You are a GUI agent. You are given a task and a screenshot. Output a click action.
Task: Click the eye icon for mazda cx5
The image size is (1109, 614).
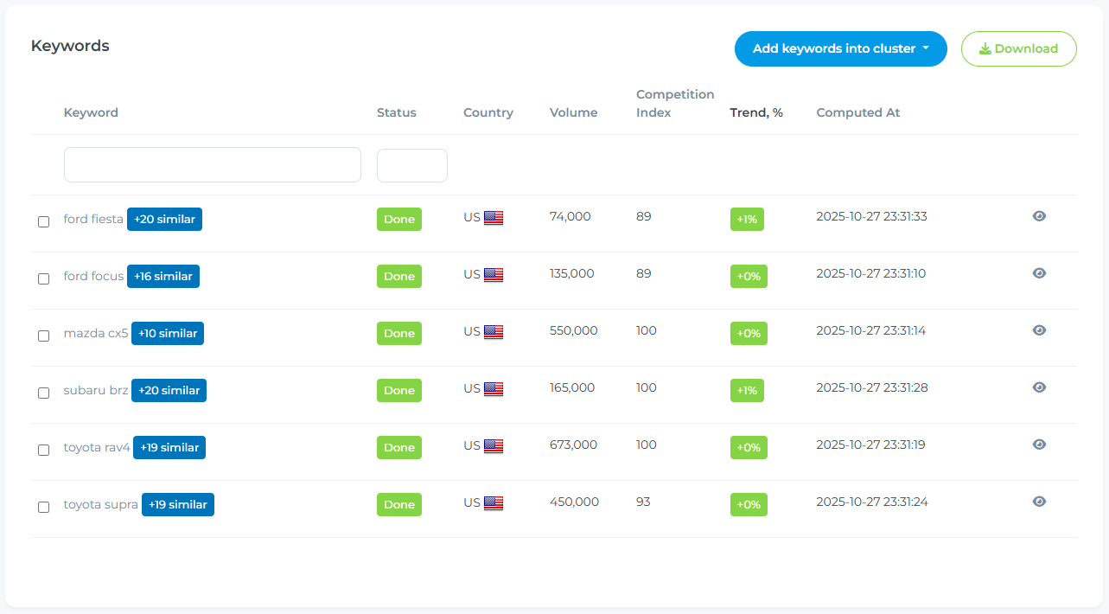coord(1039,330)
